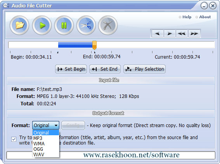
Task: Click the end marker triangle under timeline
Action: [x=95, y=52]
